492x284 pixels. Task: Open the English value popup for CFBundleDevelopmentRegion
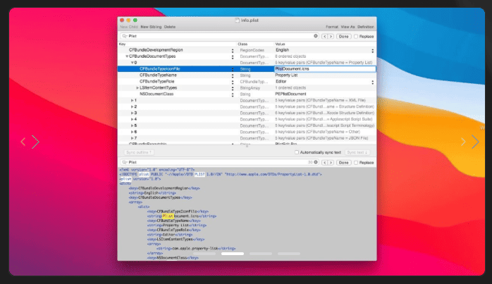372,51
